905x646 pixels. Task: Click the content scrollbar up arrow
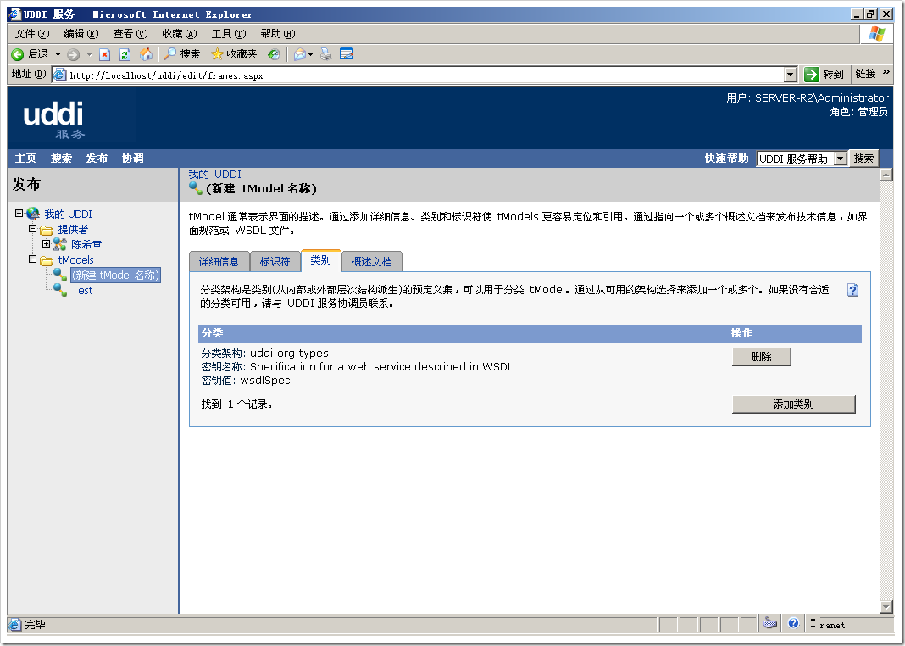click(886, 175)
